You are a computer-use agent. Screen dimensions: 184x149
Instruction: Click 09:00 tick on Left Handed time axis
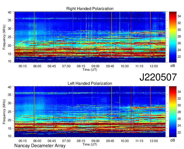click(96, 141)
